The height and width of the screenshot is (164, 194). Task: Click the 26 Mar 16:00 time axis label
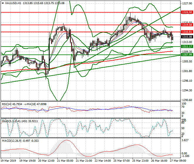[159, 161]
